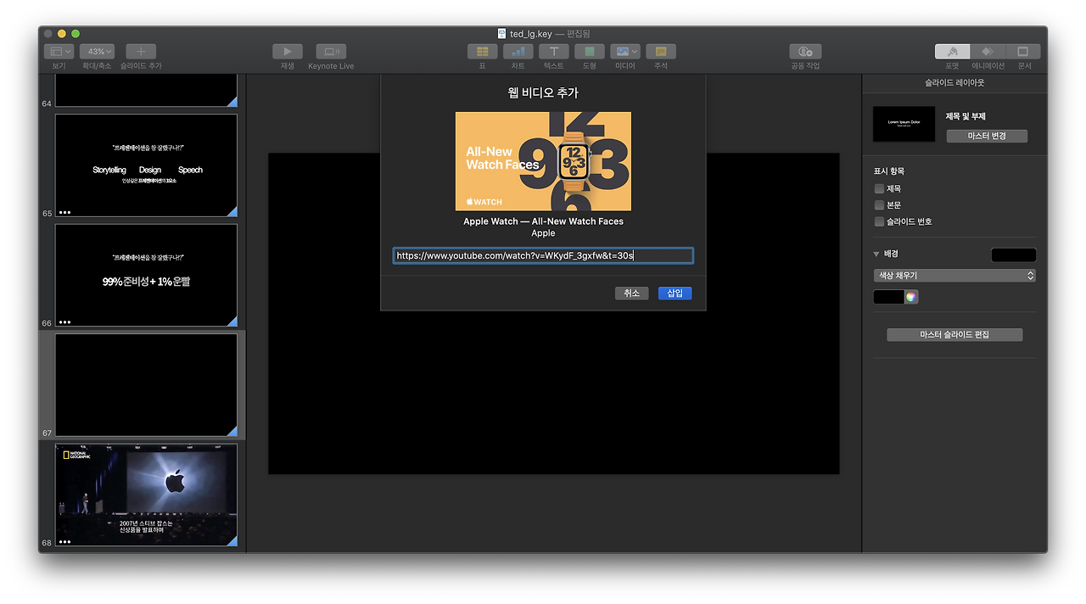Click the Cancel (취소) button in dialog
This screenshot has height=604, width=1086.
click(x=632, y=294)
